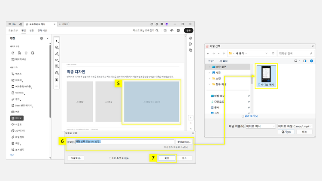
Task: Open the 배경 background tool
Action: [x=16, y=143]
